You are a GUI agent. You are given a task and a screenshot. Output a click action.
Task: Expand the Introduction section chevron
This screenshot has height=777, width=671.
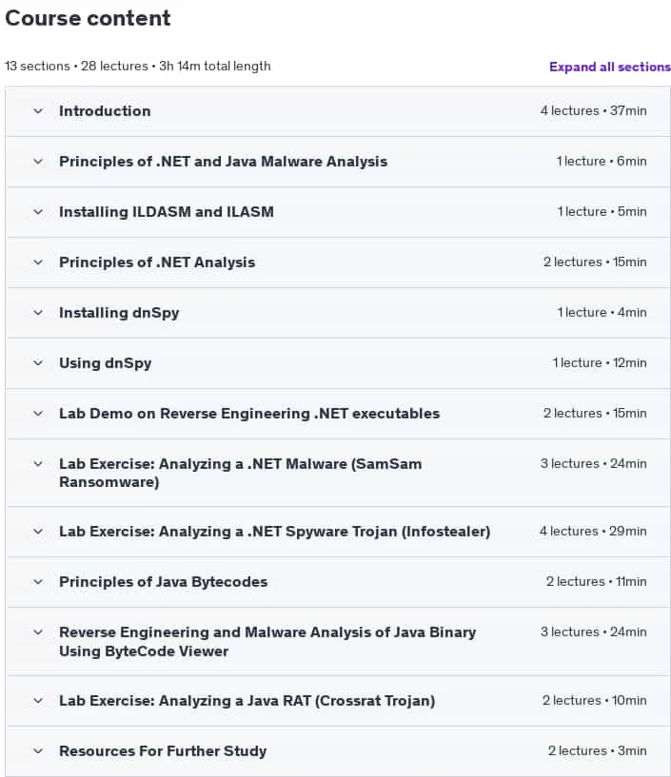tap(38, 111)
